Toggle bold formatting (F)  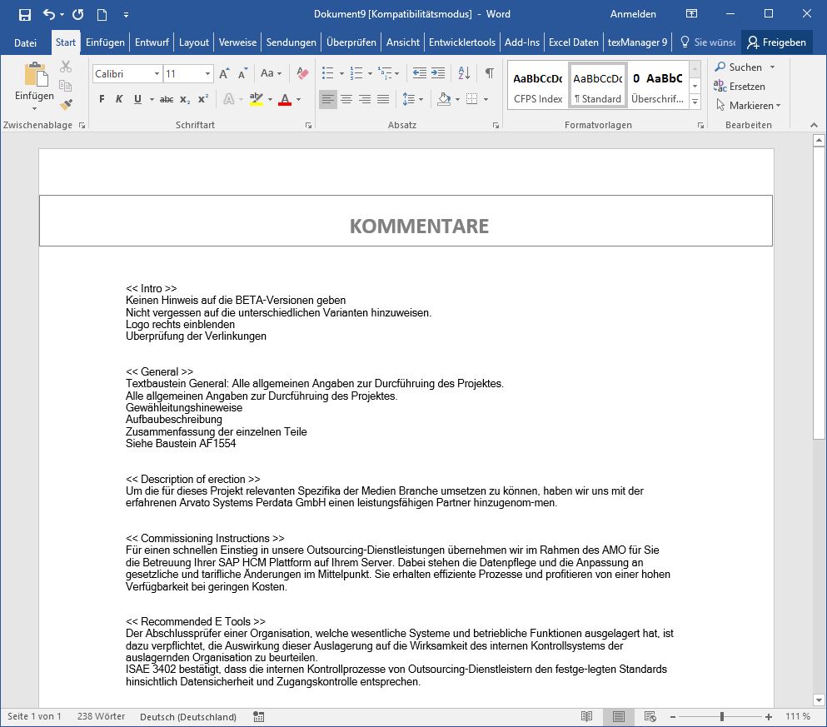pyautogui.click(x=102, y=99)
